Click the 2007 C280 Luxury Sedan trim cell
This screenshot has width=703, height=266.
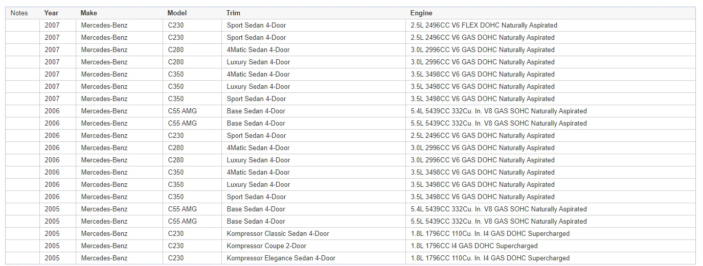314,62
